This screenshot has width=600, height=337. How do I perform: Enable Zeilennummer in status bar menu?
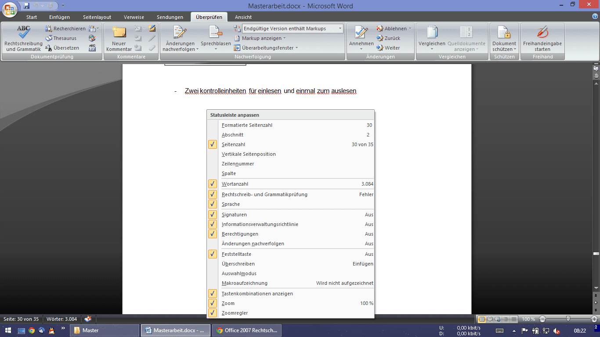pos(291,164)
